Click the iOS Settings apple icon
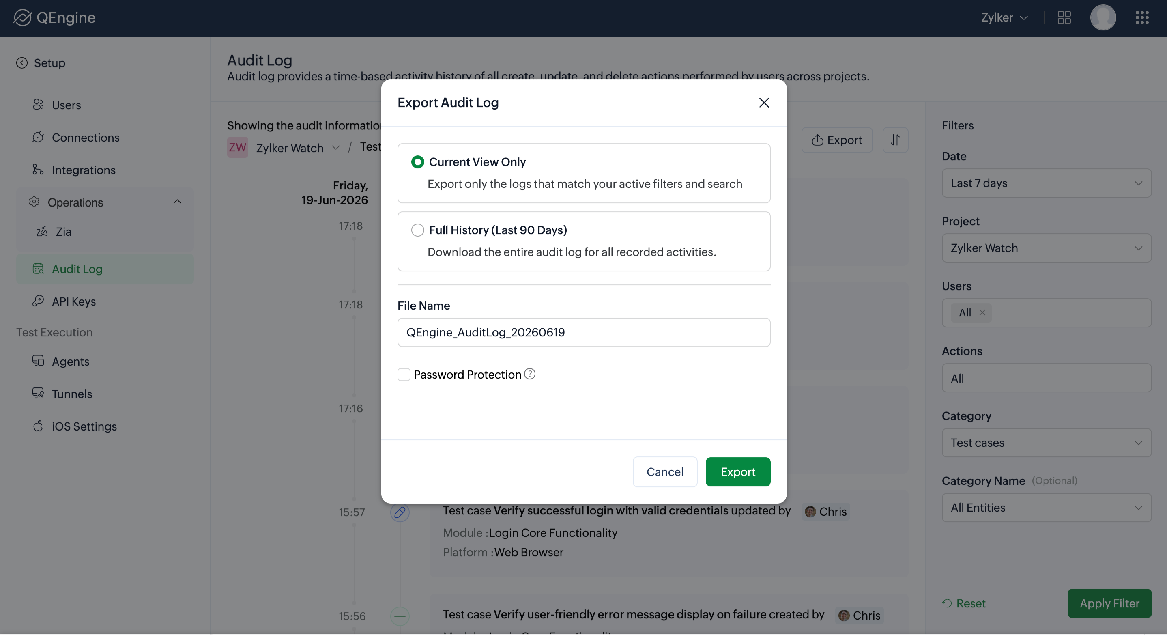The height and width of the screenshot is (635, 1167). 38,426
